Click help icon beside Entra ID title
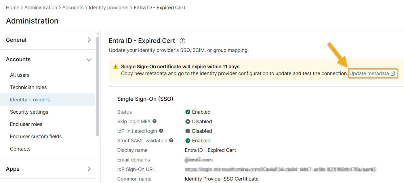The width and height of the screenshot is (404, 183). click(x=182, y=41)
